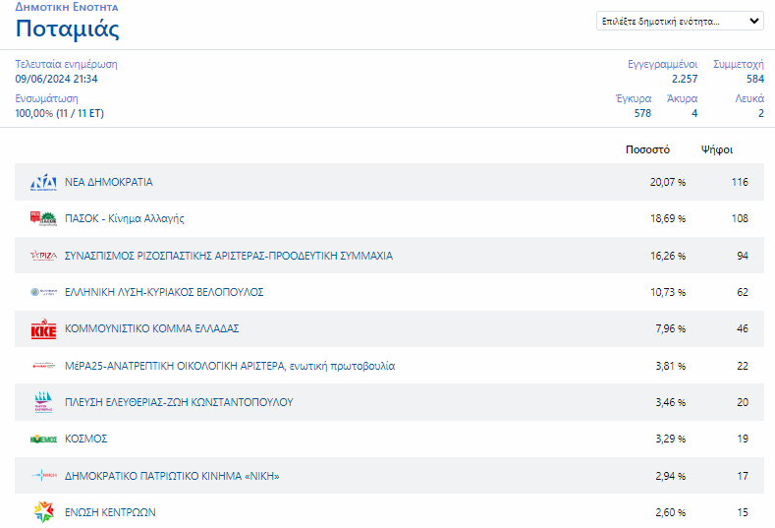Screen dimensions: 775x528
Task: Click the ΣΥΡΙΖΑ party logo
Action: click(x=43, y=256)
